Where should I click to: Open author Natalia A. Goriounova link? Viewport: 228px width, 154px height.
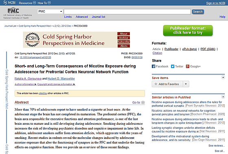(28, 79)
